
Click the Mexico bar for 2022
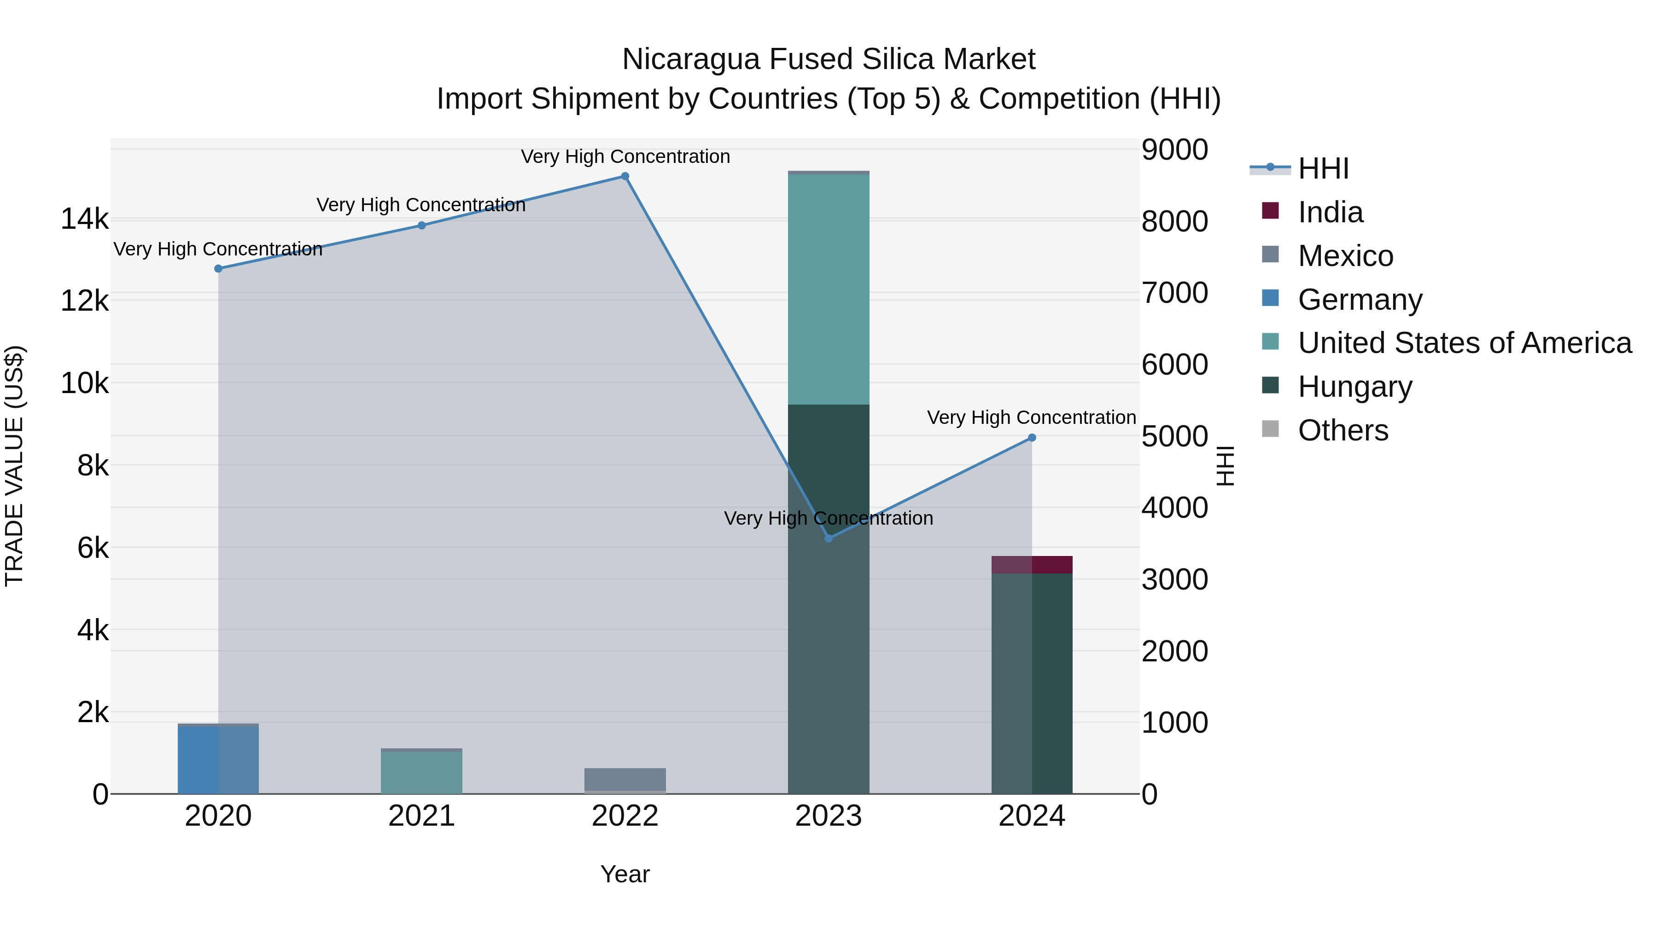pyautogui.click(x=625, y=780)
